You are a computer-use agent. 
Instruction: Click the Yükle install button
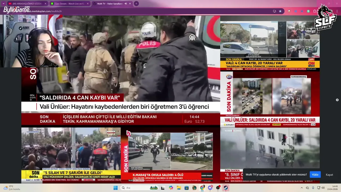315,175
